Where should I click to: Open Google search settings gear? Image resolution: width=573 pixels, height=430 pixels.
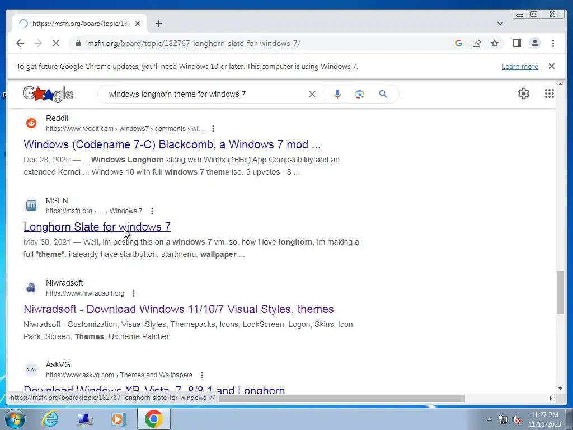click(x=524, y=94)
